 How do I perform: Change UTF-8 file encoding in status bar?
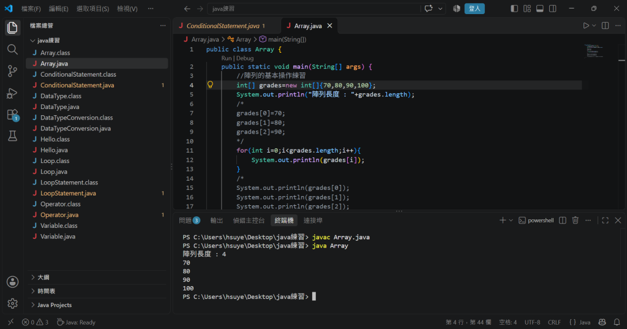(x=532, y=322)
